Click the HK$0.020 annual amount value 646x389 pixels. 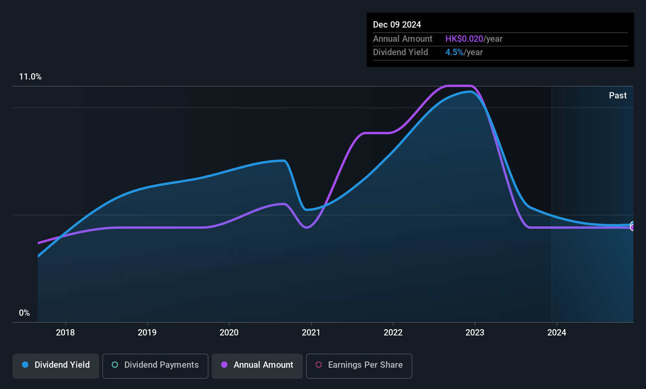coord(464,39)
